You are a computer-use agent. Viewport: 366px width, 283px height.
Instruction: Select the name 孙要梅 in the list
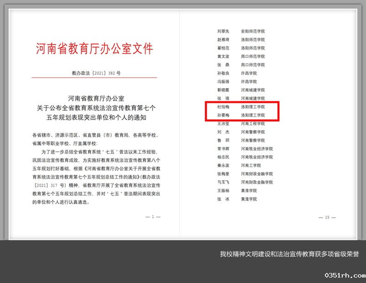pyautogui.click(x=224, y=115)
